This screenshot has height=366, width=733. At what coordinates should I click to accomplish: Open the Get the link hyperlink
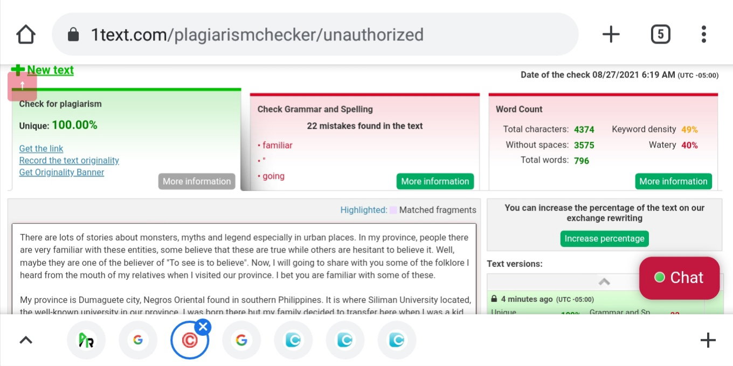click(41, 149)
